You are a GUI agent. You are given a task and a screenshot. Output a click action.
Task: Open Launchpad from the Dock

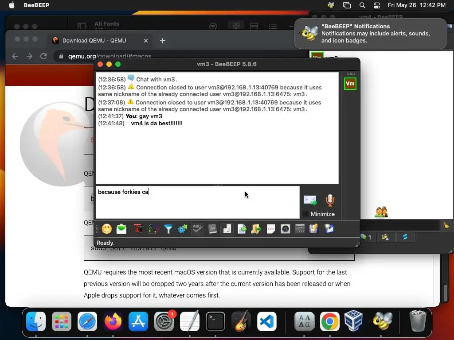click(62, 321)
